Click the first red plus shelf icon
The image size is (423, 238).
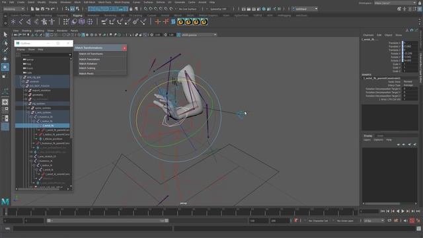(158, 22)
